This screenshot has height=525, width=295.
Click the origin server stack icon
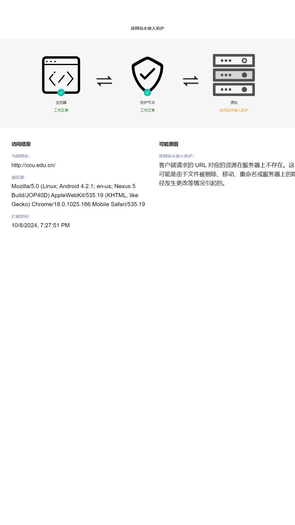coord(234,75)
